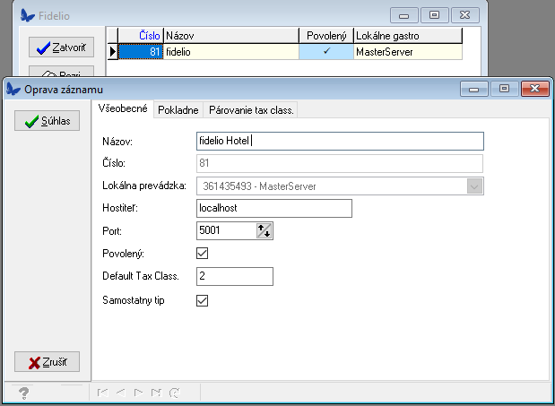Viewport: 555px width, 406px height.
Task: Minimize the Fidelio window
Action: 403,15
